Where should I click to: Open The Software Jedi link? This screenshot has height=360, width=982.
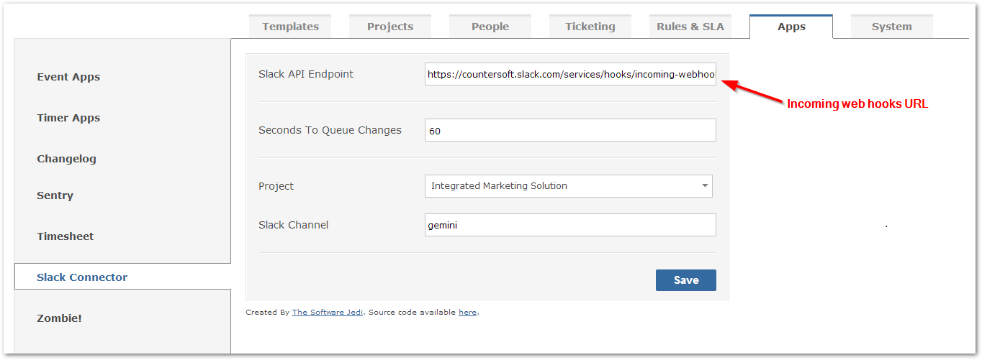click(x=328, y=313)
